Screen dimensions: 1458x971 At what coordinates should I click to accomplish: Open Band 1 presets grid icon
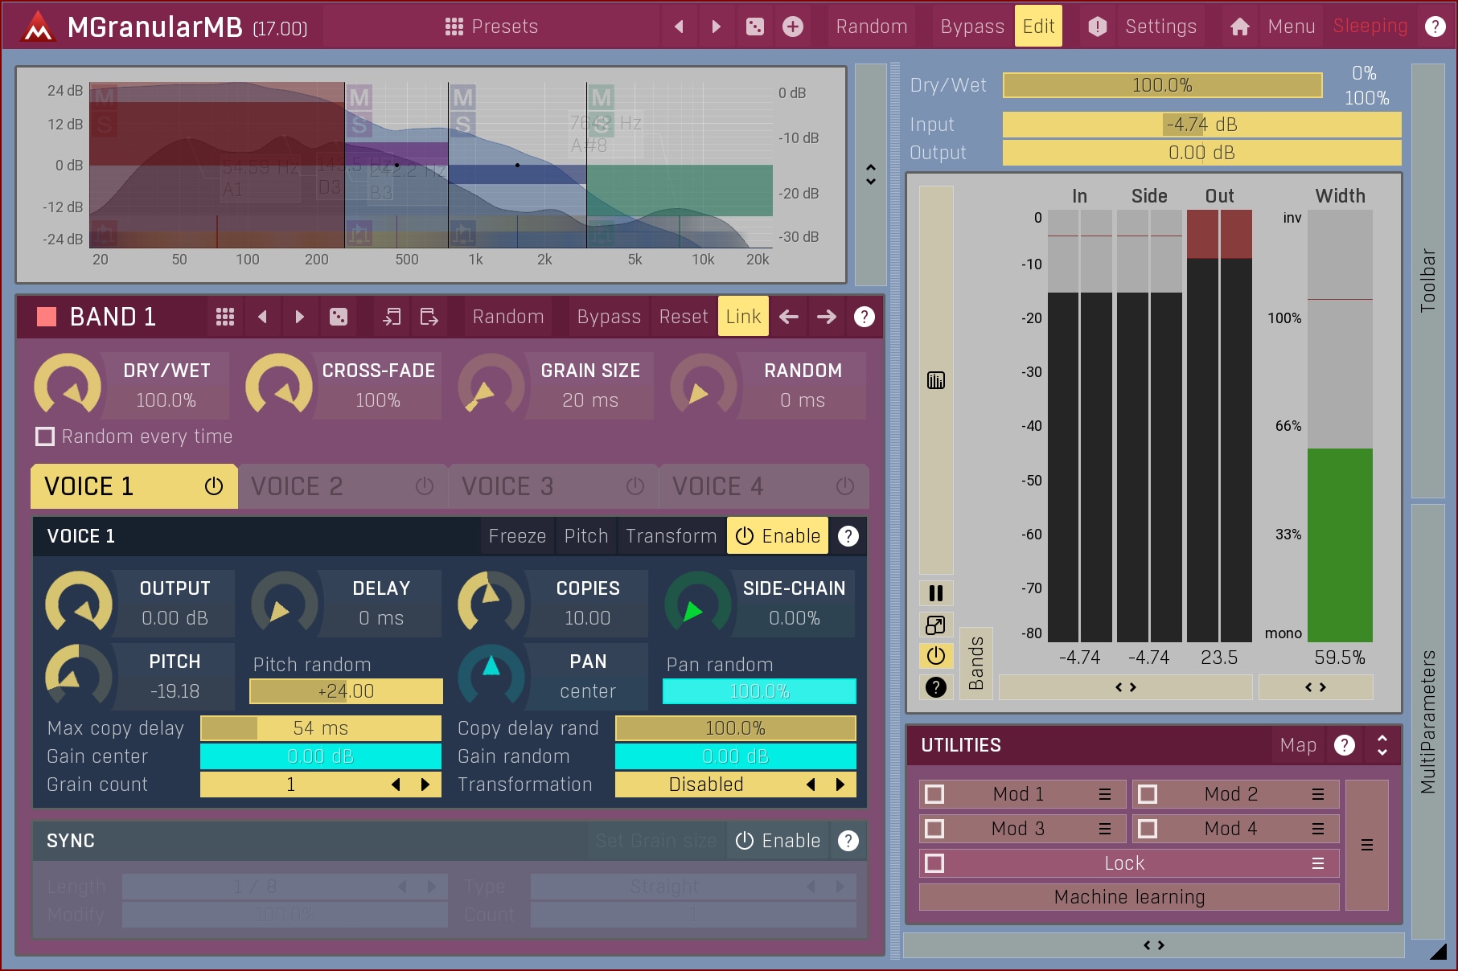[225, 317]
